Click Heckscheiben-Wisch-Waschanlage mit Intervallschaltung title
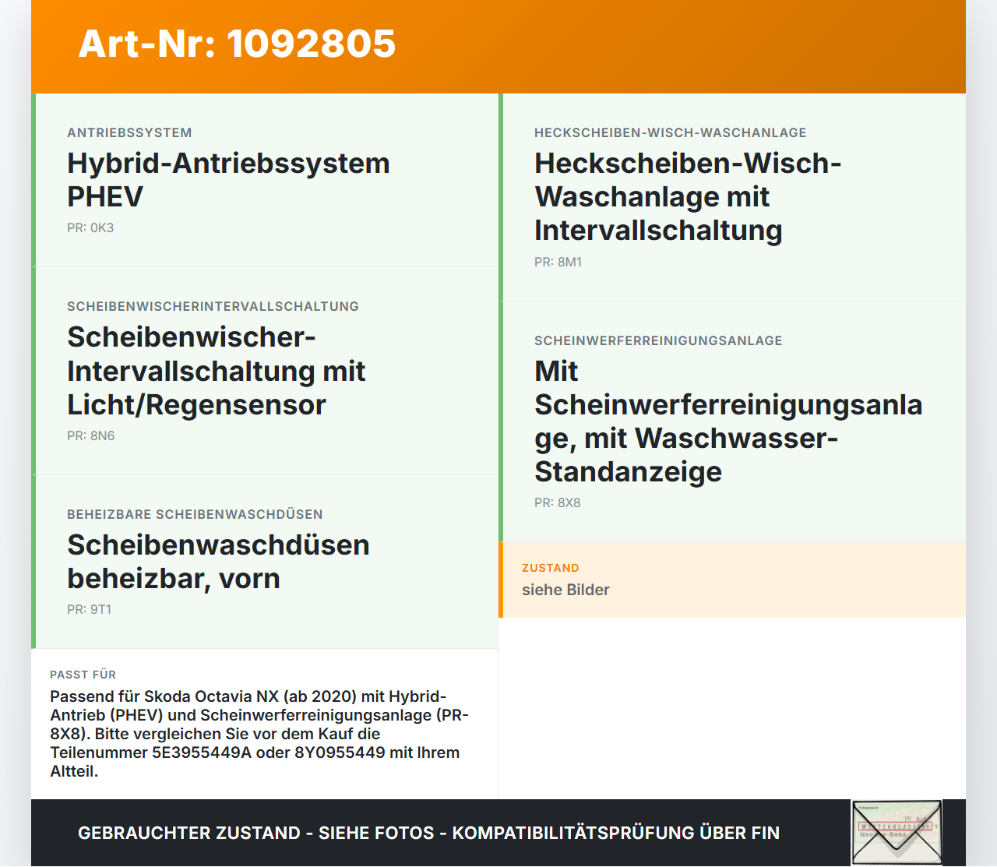The width and height of the screenshot is (997, 867). click(x=688, y=197)
